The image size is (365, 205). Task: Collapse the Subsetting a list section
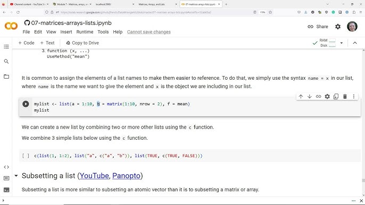[16, 176]
